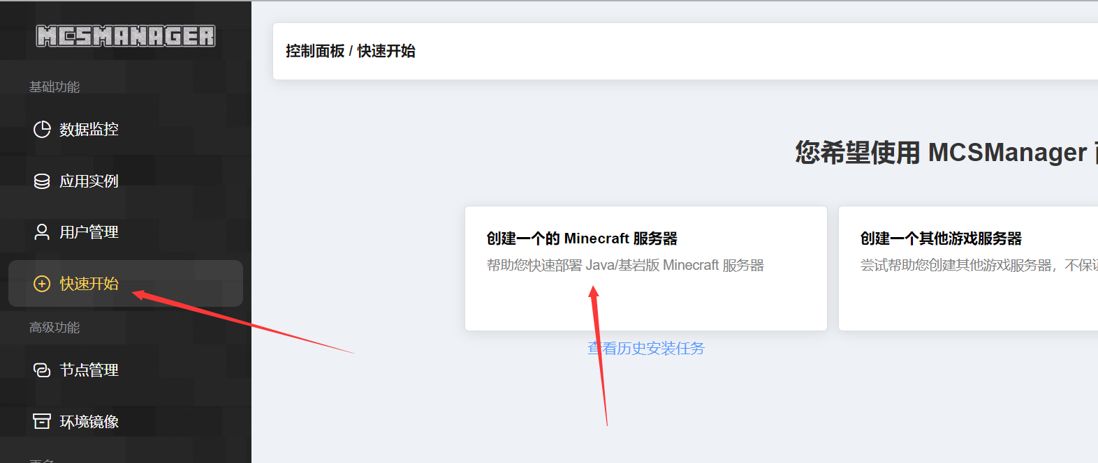The width and height of the screenshot is (1098, 463).
Task: Go to 应用实例 menu item
Action: (x=126, y=181)
